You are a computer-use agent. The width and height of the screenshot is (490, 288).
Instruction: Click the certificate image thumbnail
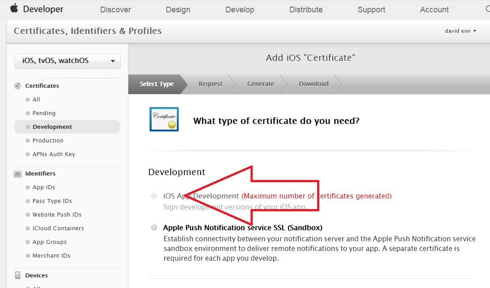pos(164,120)
